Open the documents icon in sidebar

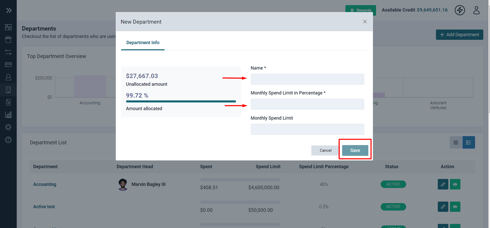click(8, 102)
